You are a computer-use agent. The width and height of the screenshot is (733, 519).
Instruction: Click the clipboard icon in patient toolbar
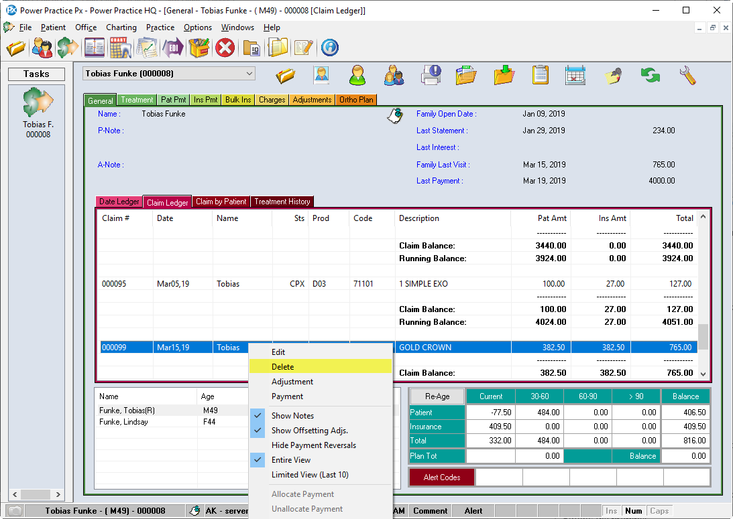pos(540,75)
